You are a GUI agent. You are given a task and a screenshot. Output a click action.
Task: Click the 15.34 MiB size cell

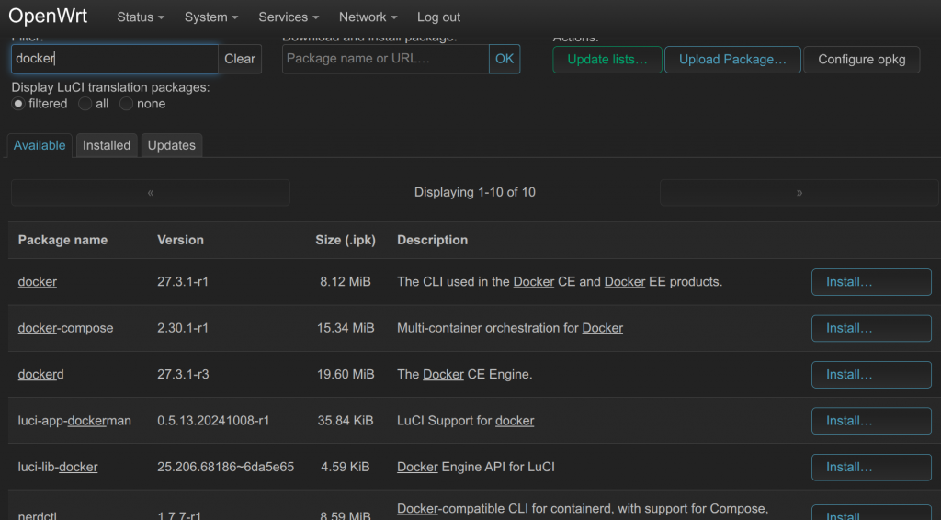coord(346,328)
